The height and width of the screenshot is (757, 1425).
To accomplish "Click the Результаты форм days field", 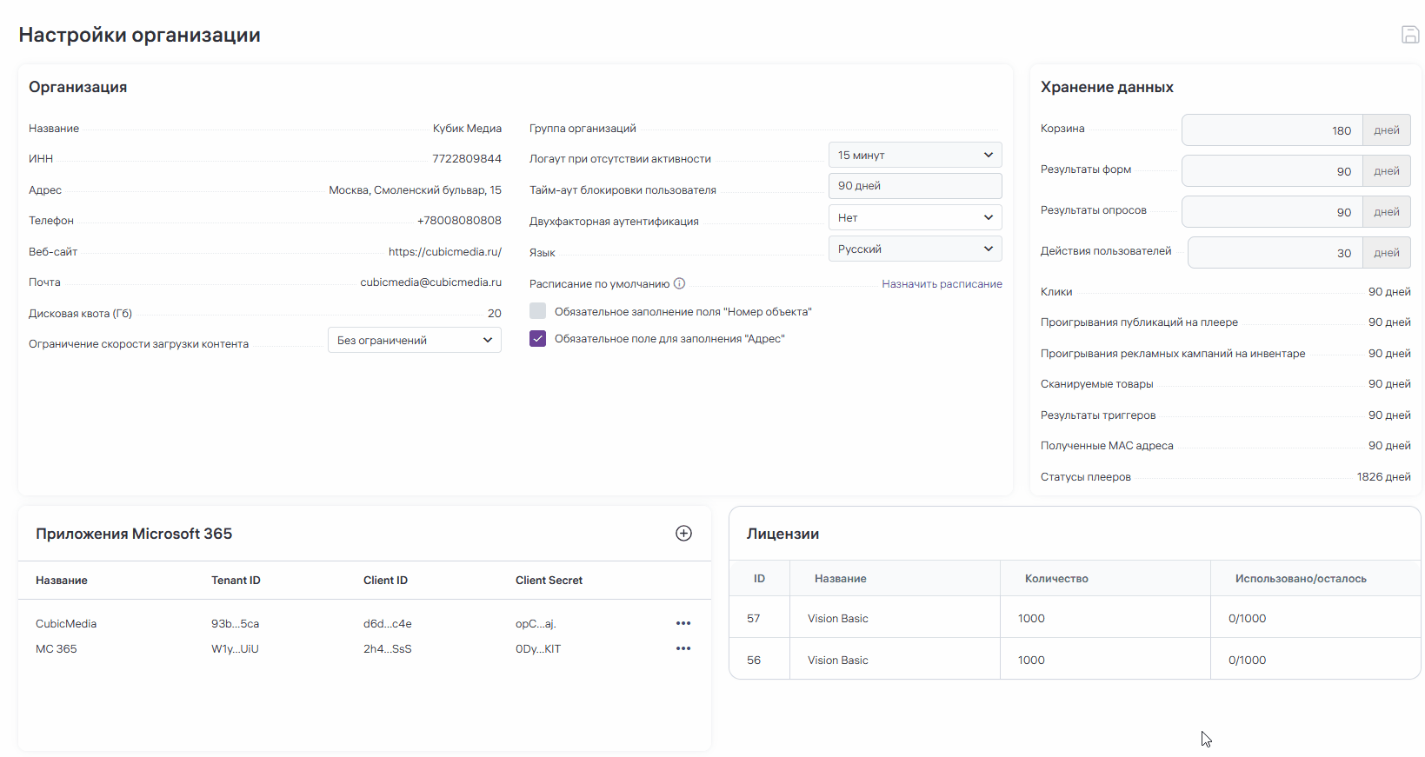I will (x=1272, y=171).
